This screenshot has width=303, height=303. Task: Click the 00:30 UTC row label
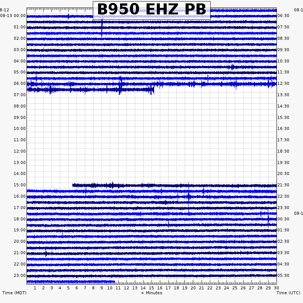283,219
